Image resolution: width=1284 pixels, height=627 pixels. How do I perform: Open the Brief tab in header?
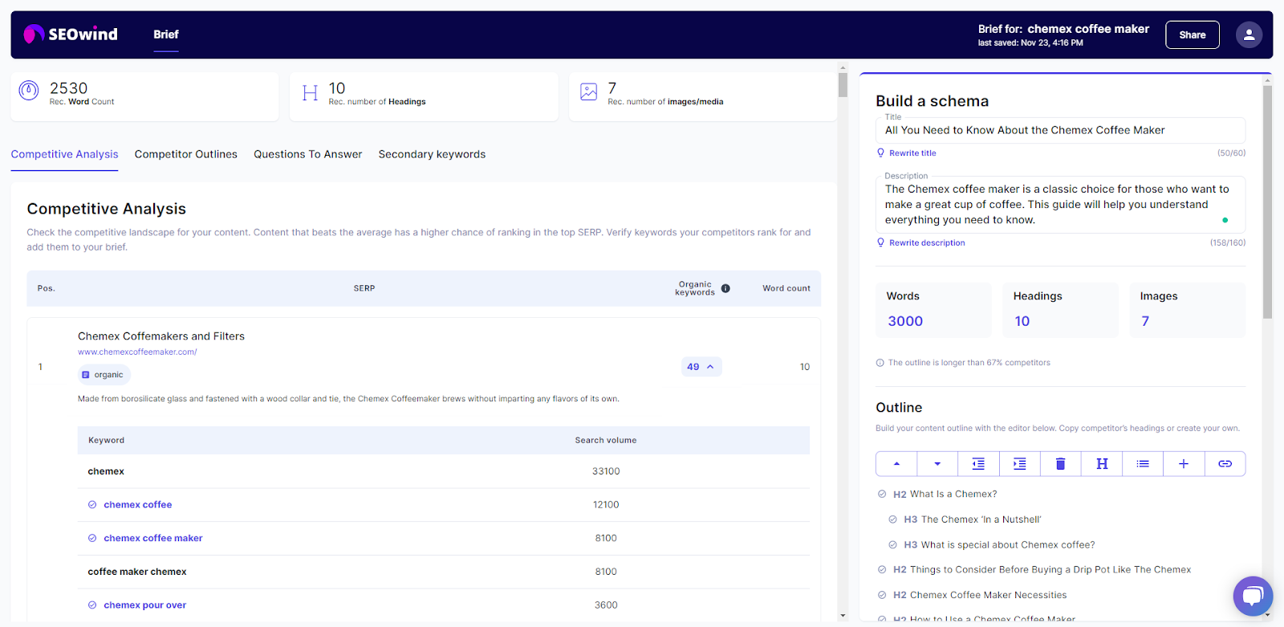tap(166, 35)
